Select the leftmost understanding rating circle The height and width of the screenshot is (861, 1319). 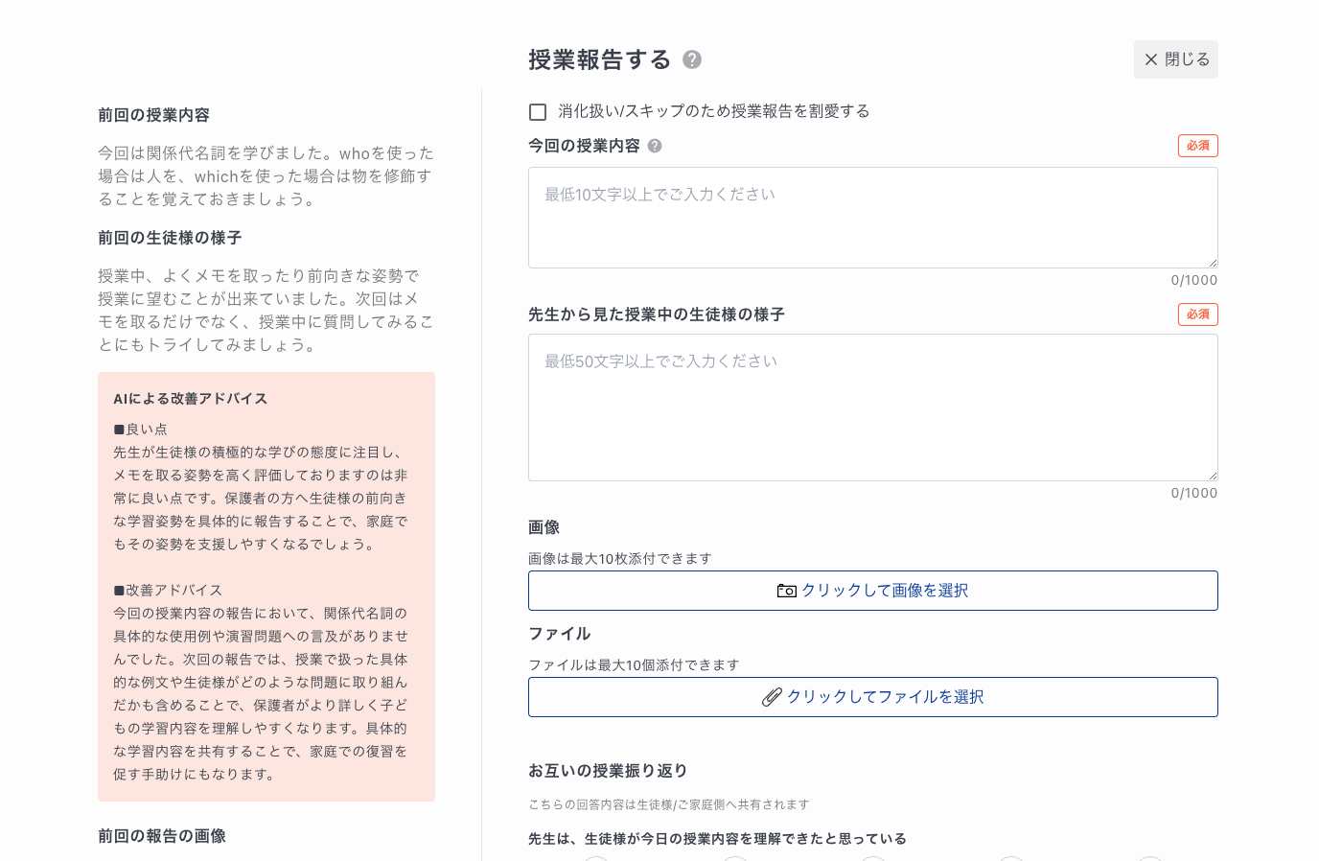pos(596,859)
